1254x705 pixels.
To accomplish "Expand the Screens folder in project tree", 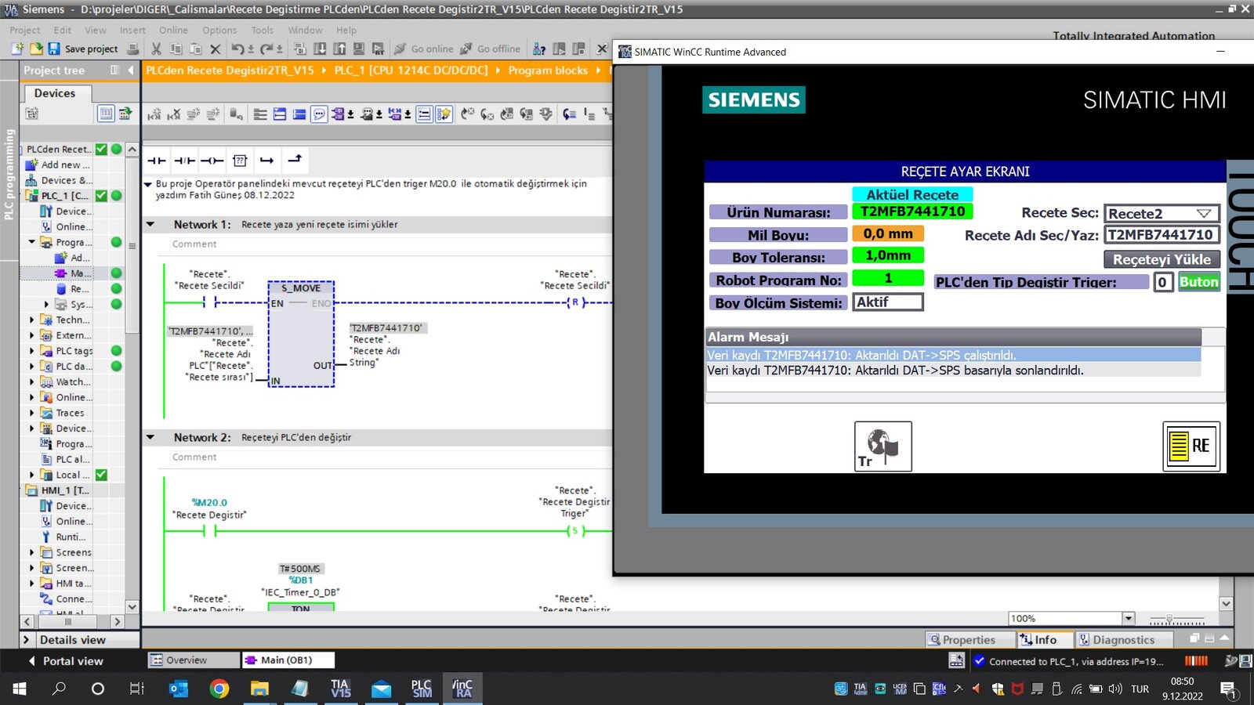I will (x=32, y=552).
